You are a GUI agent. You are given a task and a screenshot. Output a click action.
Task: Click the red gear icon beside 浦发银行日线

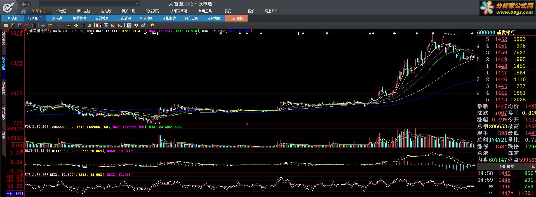[26, 31]
